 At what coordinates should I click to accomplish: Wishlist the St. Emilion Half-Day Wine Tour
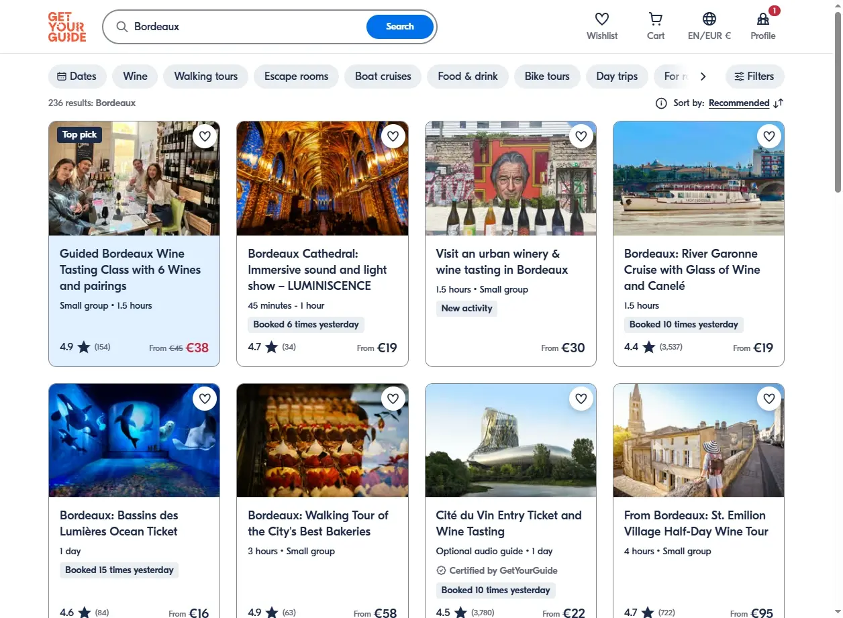pos(769,399)
